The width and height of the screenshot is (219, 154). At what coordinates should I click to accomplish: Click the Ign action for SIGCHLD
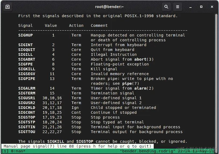pyautogui.click(x=75, y=108)
